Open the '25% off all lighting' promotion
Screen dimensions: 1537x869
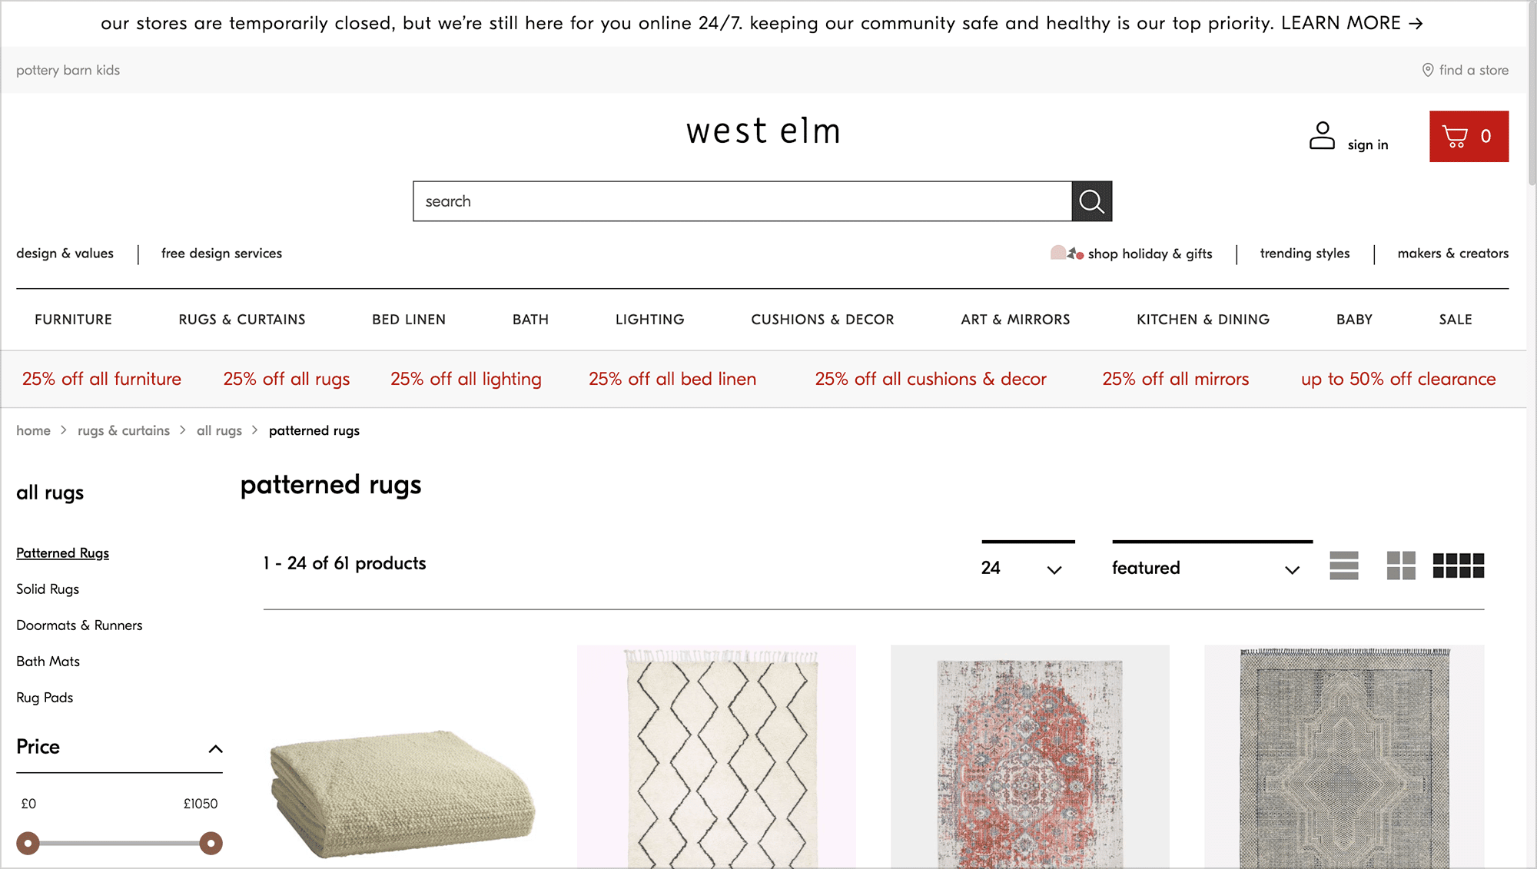tap(466, 379)
